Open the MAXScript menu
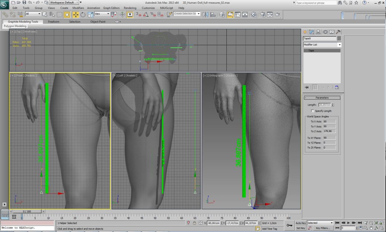This screenshot has height=232, width=386. coord(166,8)
